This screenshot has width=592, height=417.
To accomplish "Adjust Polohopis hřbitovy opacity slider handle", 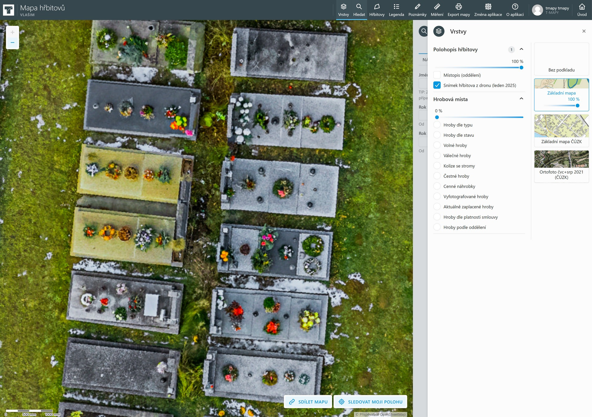I will click(x=521, y=68).
